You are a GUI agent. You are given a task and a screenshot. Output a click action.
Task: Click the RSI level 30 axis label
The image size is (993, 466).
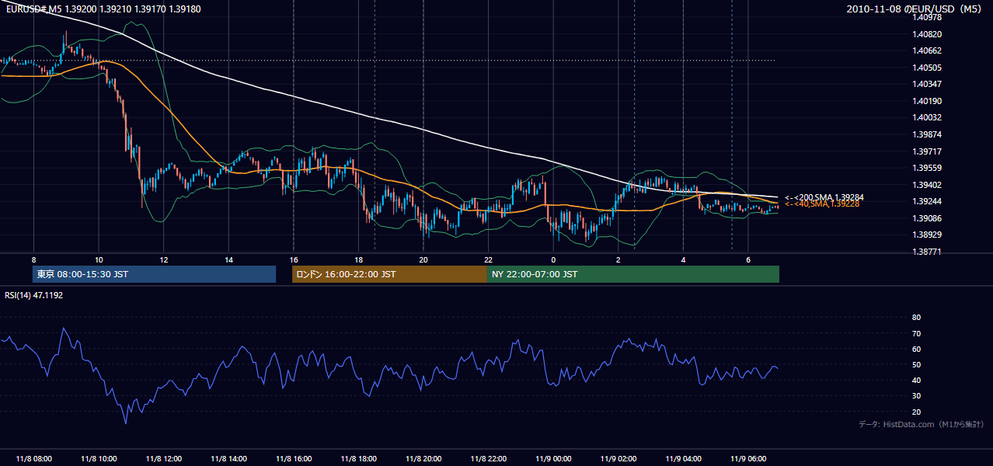(x=916, y=396)
